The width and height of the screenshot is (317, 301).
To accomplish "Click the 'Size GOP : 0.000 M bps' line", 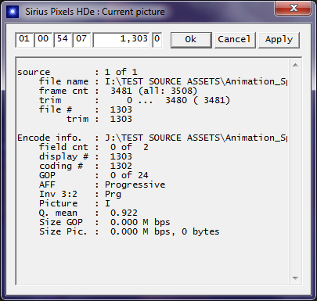I will 105,222.
